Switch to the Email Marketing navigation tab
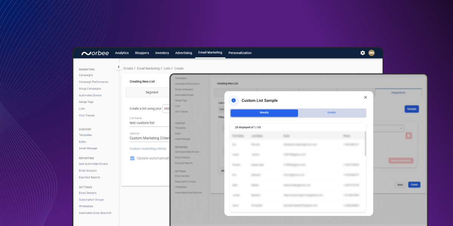Screen dimensions: 453x226 (x=210, y=53)
